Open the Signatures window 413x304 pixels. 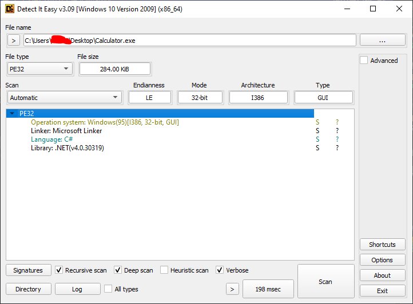coord(28,270)
